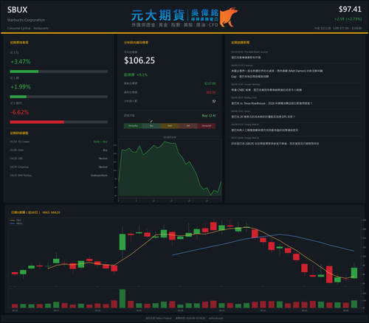This screenshot has height=323, width=369.
Task: Click the +2.59 (+2.73%) daily change
Action: click(x=348, y=19)
